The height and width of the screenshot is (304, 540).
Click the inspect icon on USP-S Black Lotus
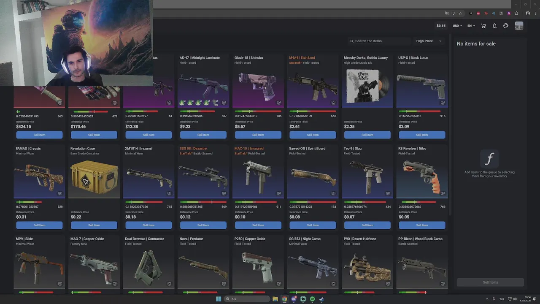click(x=443, y=103)
